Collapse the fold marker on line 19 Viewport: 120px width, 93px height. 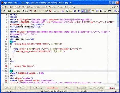8,64
